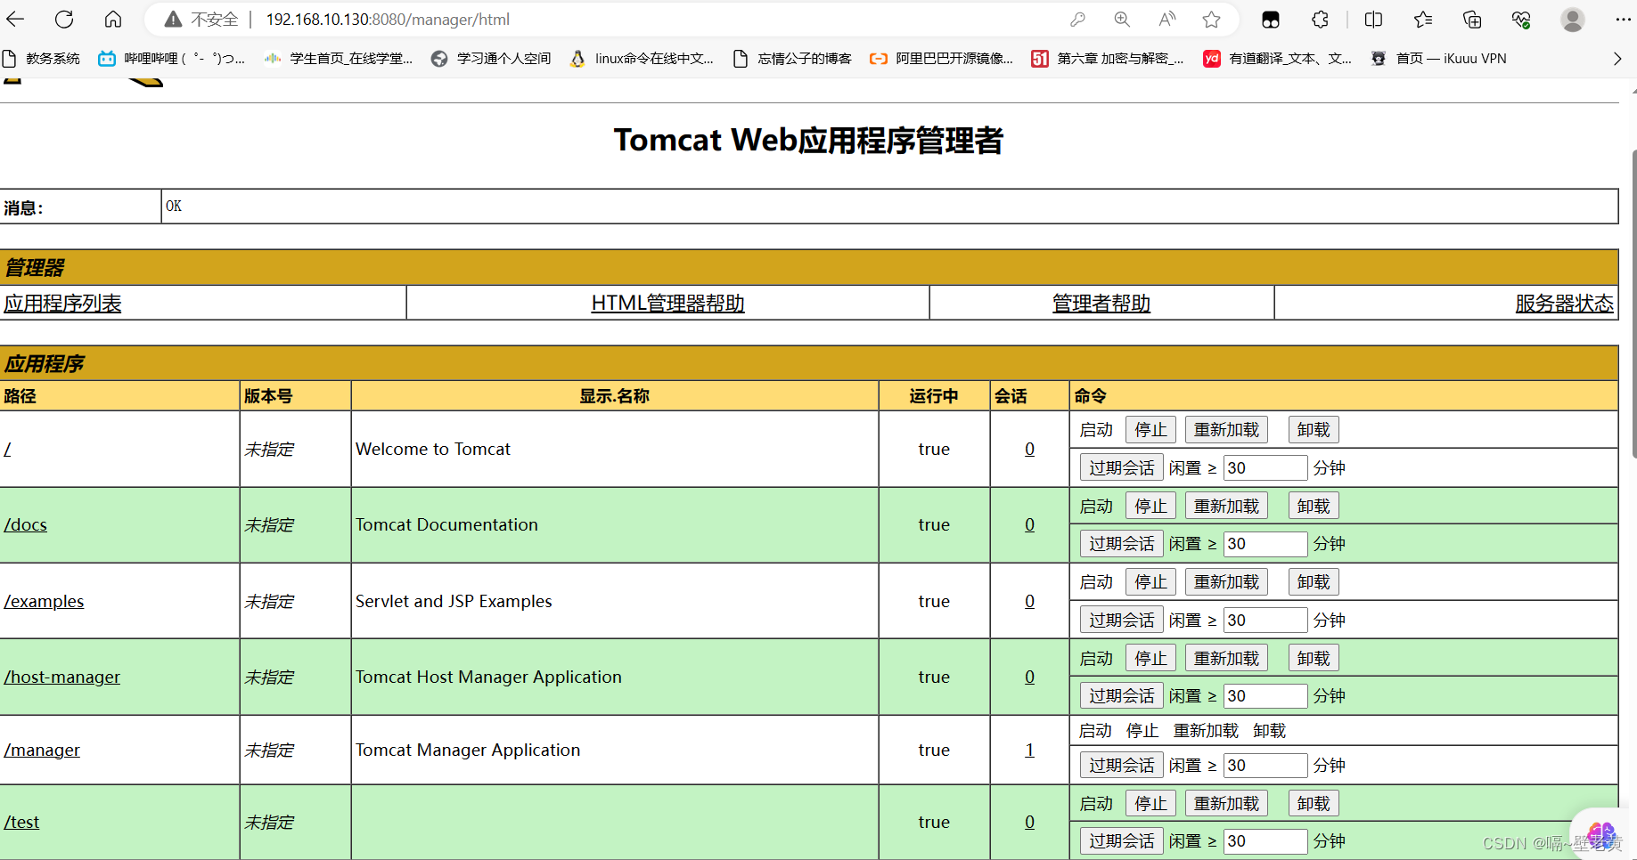Viewport: 1637px width, 860px height.
Task: Reload the Welcome to Tomcat application
Action: click(x=1226, y=430)
